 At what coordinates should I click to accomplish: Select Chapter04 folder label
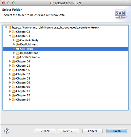23,61
